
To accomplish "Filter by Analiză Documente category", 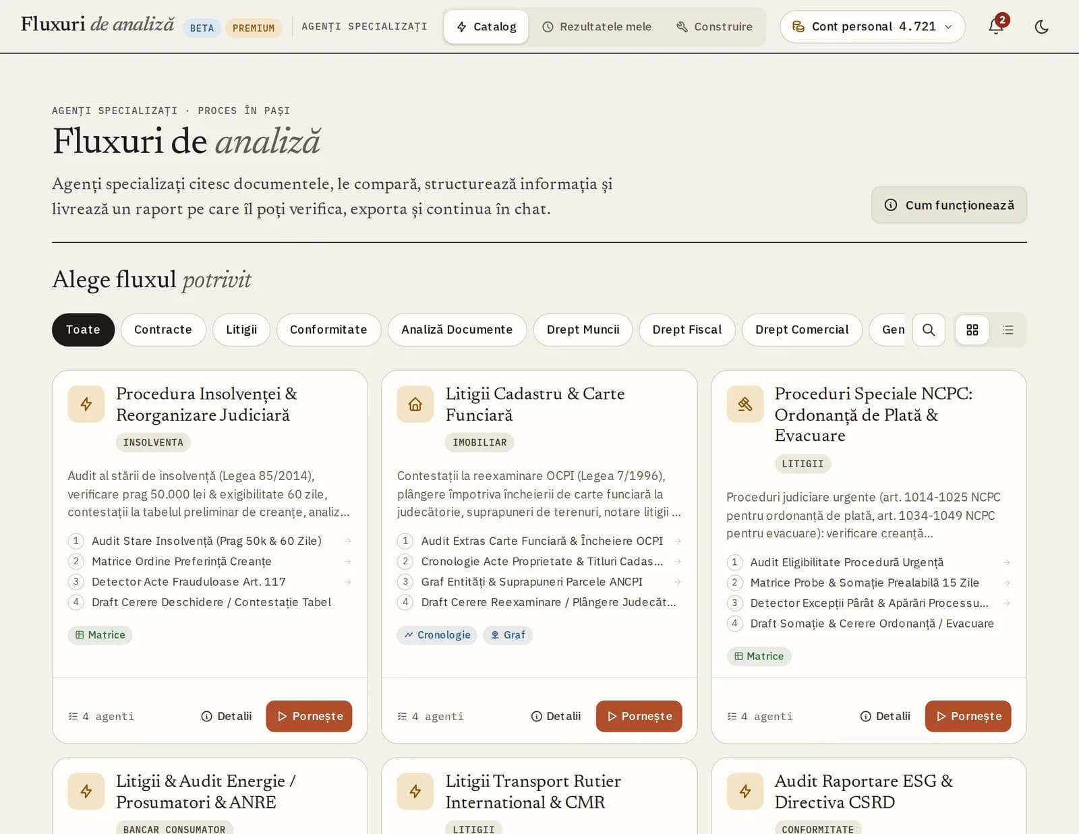I will pyautogui.click(x=457, y=330).
